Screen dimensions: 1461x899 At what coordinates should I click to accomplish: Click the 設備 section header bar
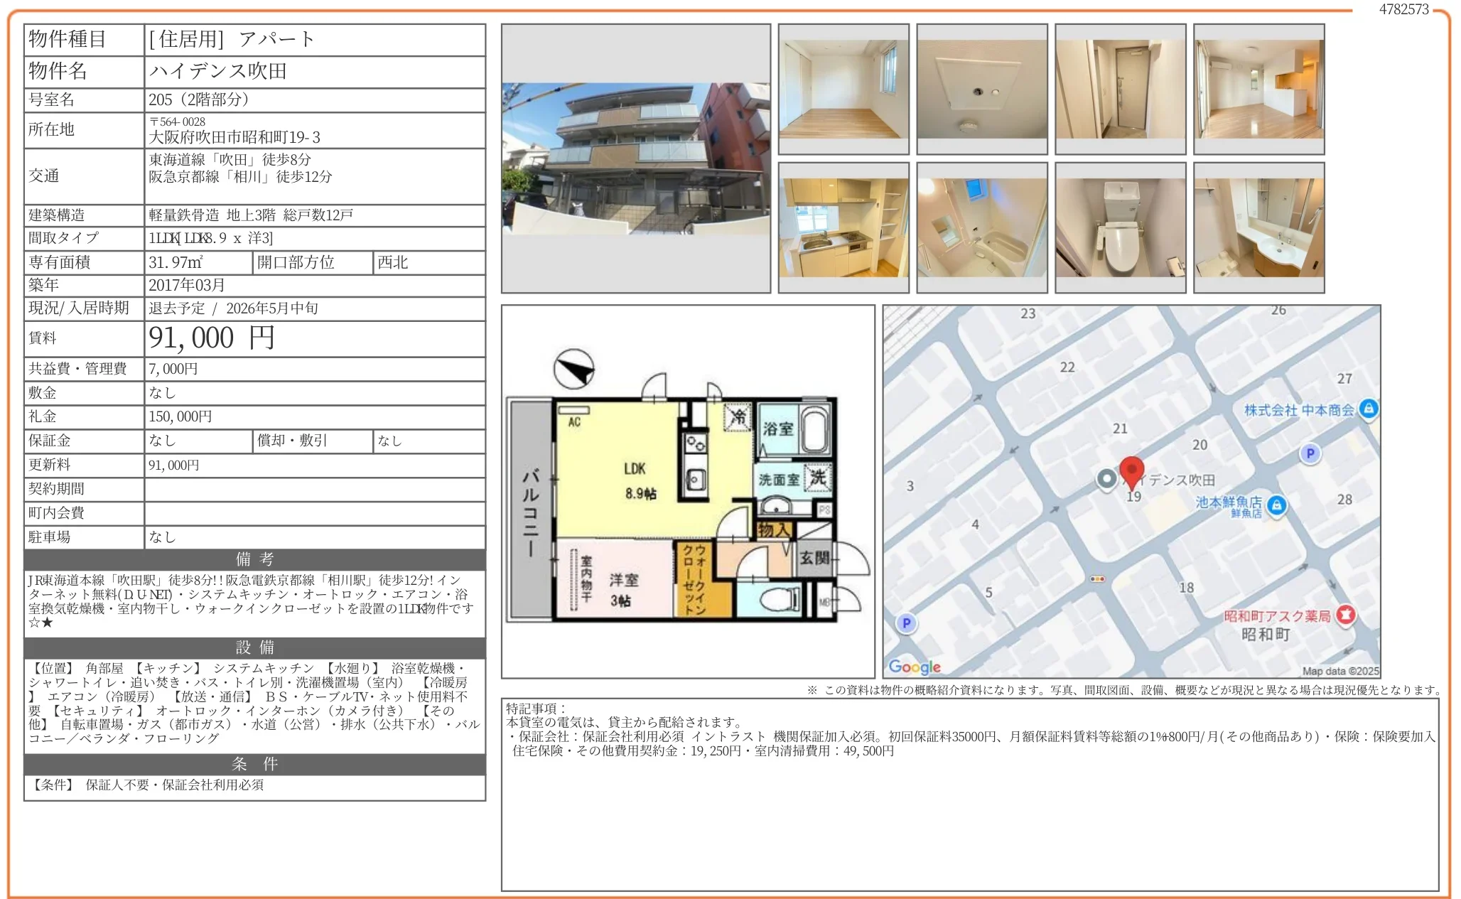[x=254, y=647]
